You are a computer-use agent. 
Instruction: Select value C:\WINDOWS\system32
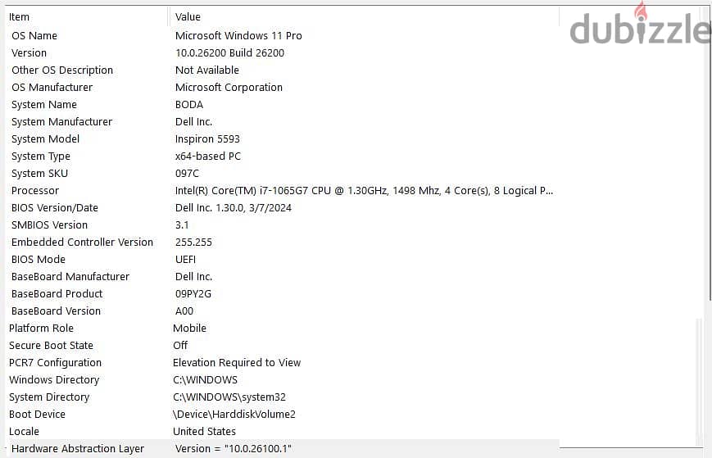coord(229,397)
